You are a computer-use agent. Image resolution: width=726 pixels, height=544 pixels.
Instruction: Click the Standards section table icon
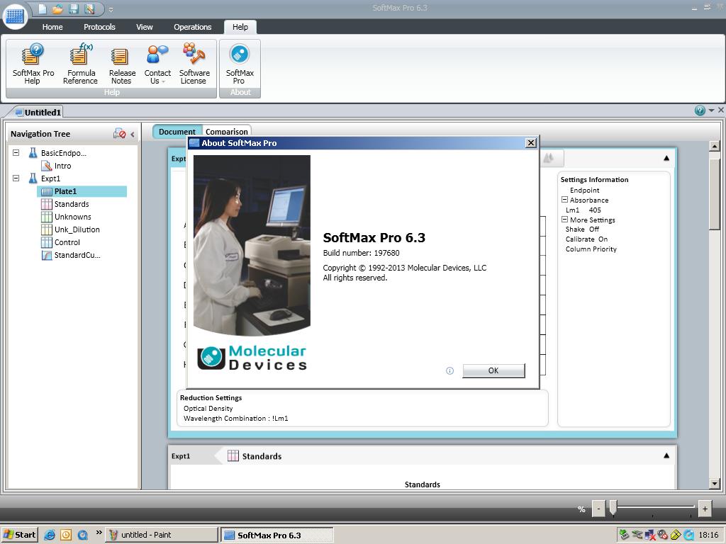[233, 455]
